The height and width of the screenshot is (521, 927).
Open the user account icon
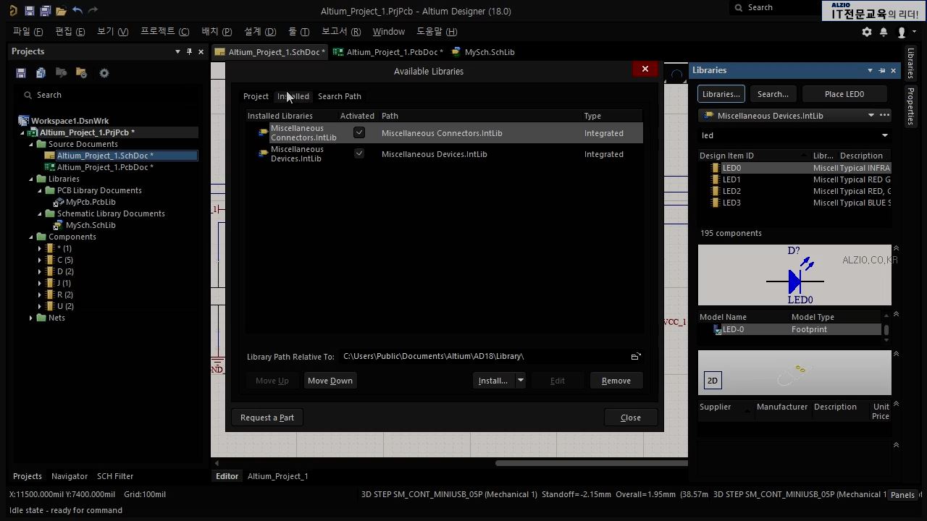click(902, 32)
